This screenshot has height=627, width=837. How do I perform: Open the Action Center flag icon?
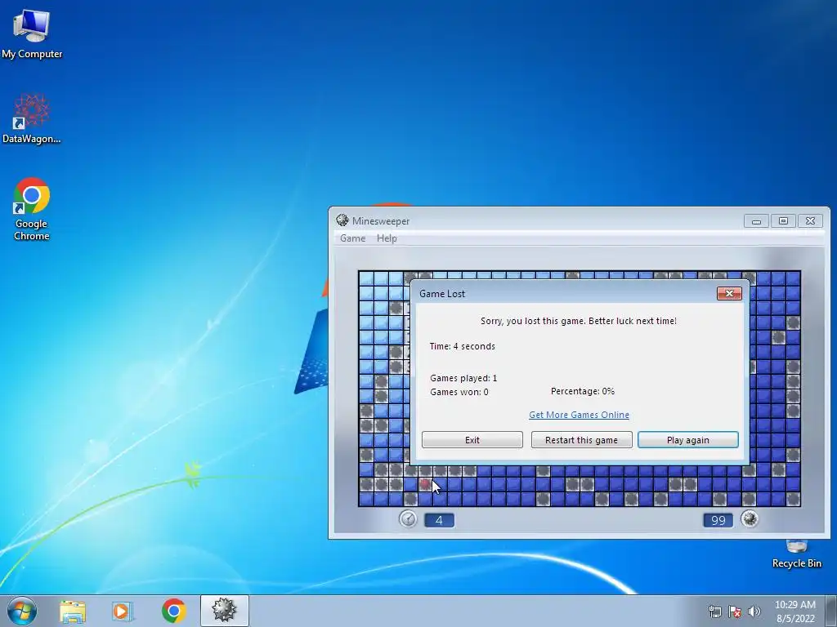735,611
